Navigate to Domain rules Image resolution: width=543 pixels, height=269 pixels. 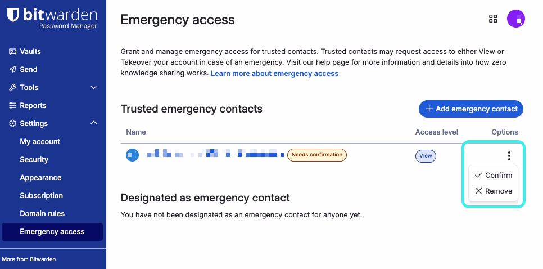coord(42,213)
